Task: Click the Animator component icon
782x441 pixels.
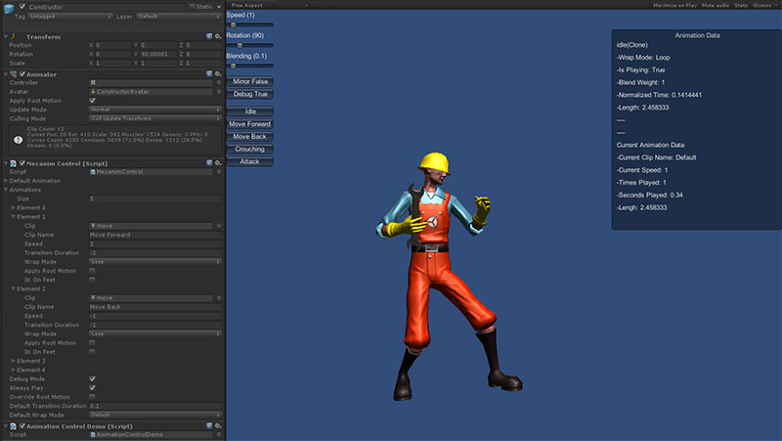Action: coord(14,74)
